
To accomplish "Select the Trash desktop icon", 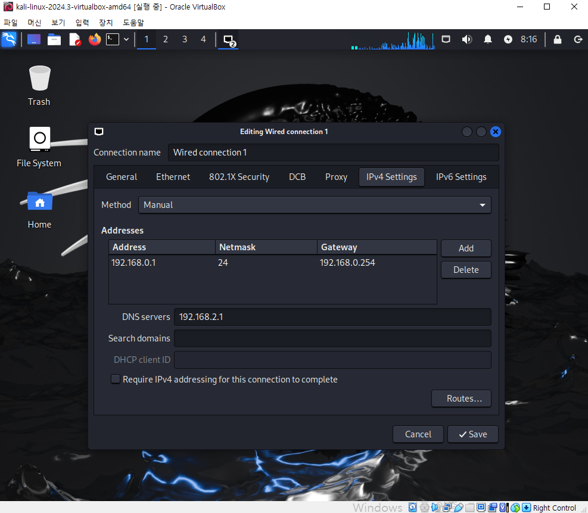I will click(39, 86).
